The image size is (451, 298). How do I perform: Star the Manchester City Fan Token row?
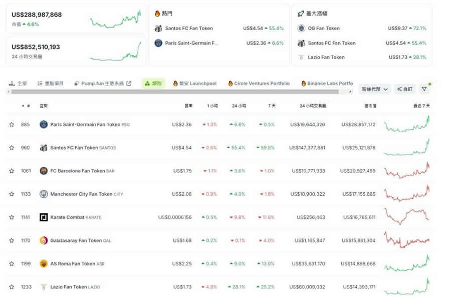[12, 194]
